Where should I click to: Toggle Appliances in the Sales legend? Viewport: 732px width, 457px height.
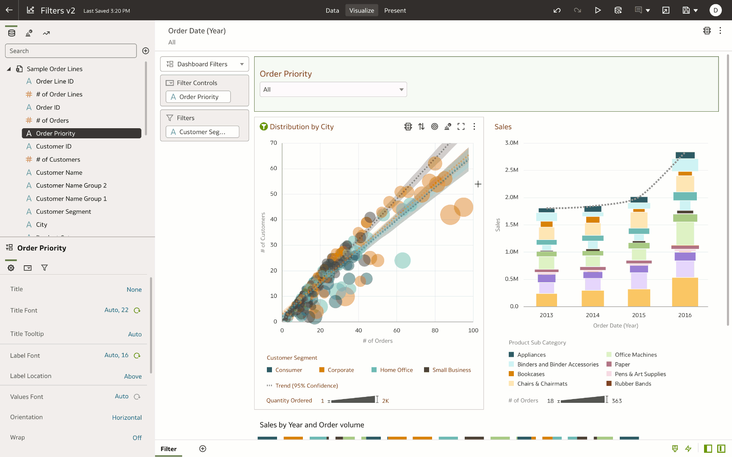(x=527, y=355)
